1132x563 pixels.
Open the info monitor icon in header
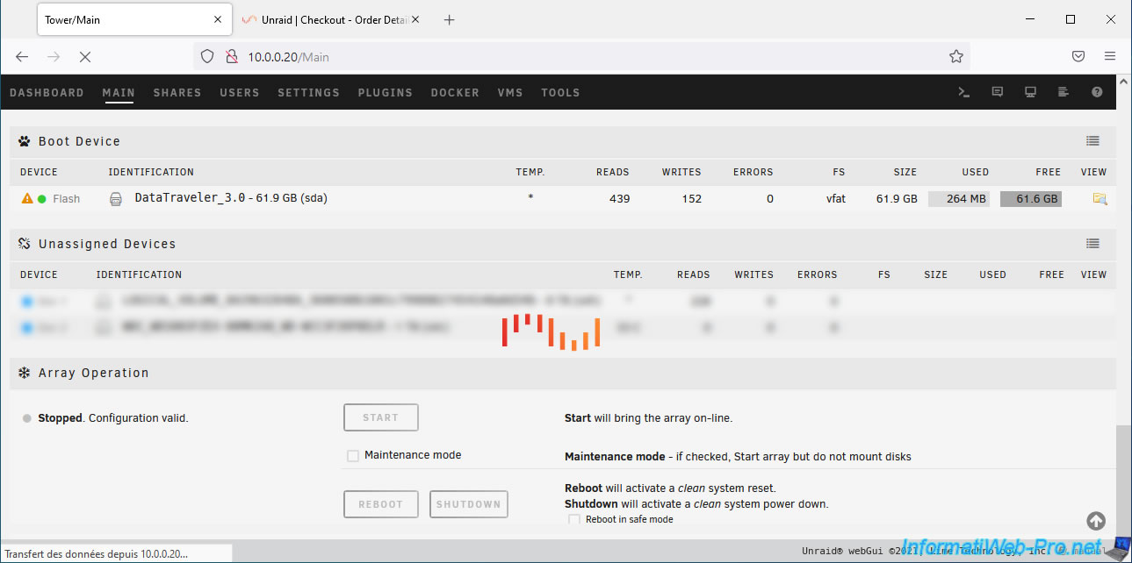pos(1030,92)
